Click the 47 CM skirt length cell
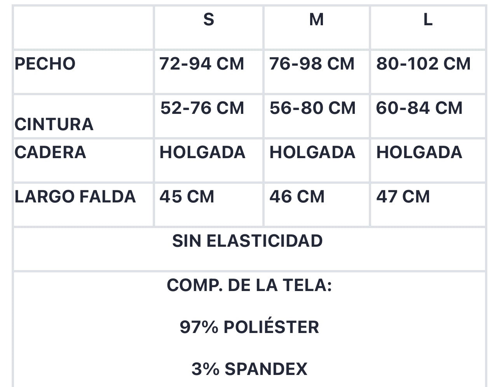The height and width of the screenshot is (387, 499). (x=403, y=197)
